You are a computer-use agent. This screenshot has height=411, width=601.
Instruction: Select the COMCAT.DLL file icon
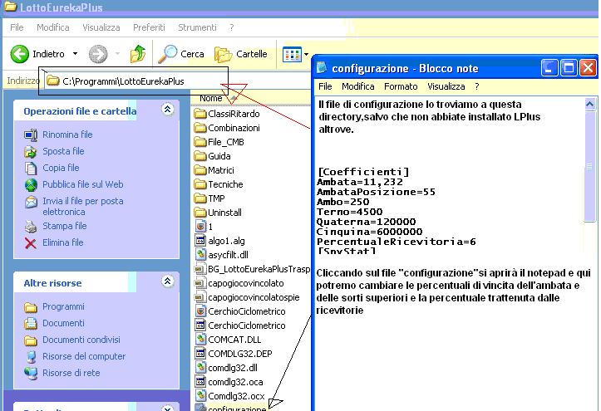click(x=200, y=339)
